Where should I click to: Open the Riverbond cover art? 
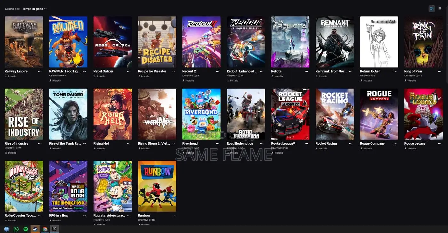point(202,114)
